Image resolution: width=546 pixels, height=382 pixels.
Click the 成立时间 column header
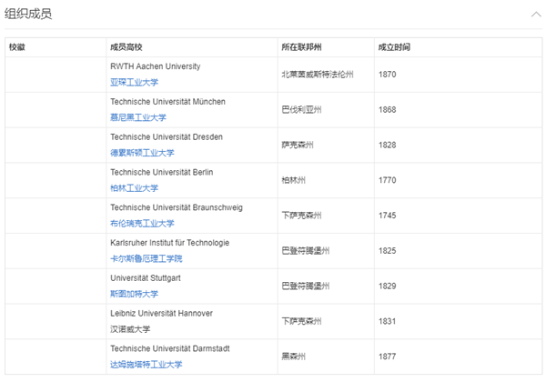(394, 47)
